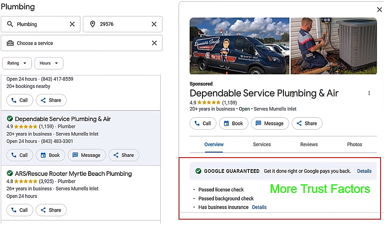Open the Hours filter dropdown
384x226 pixels.
tap(49, 63)
